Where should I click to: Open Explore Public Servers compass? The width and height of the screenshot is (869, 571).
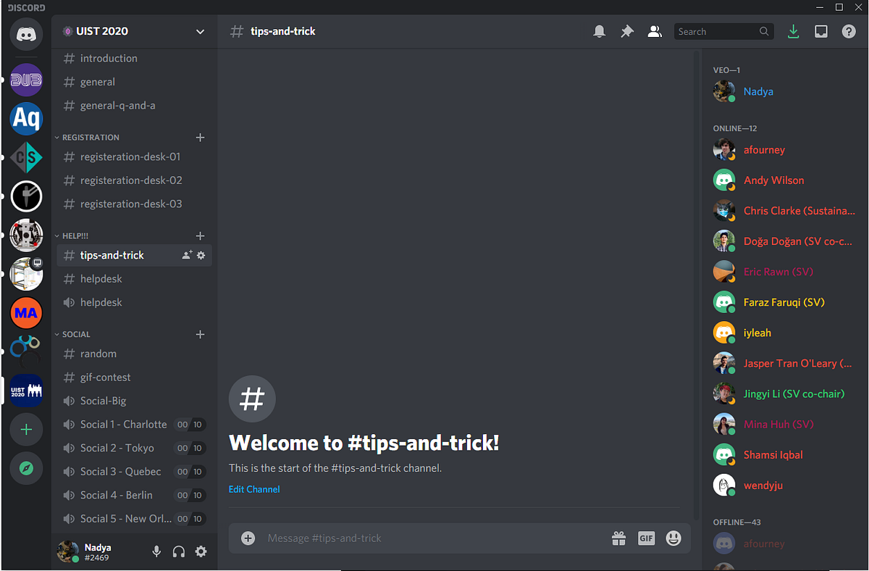point(26,468)
